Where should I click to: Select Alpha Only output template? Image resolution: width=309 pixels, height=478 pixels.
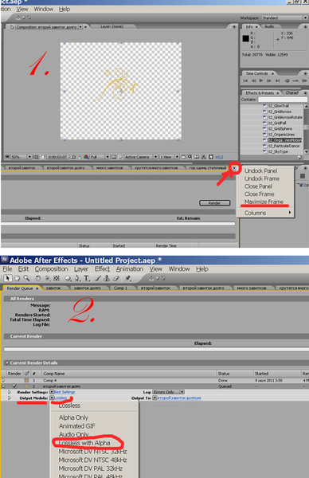click(73, 417)
